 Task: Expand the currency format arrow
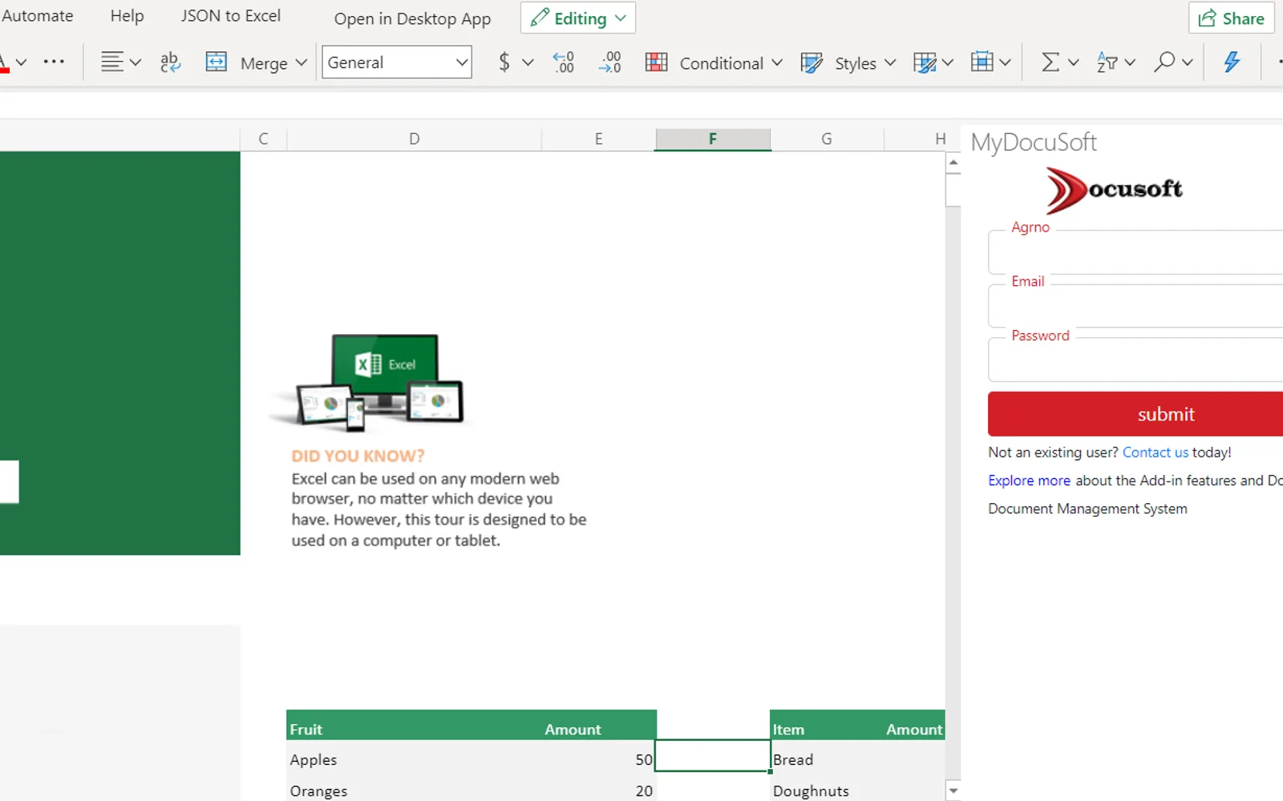point(528,62)
